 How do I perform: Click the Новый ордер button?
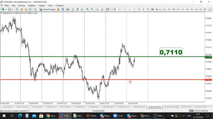point(47,9)
